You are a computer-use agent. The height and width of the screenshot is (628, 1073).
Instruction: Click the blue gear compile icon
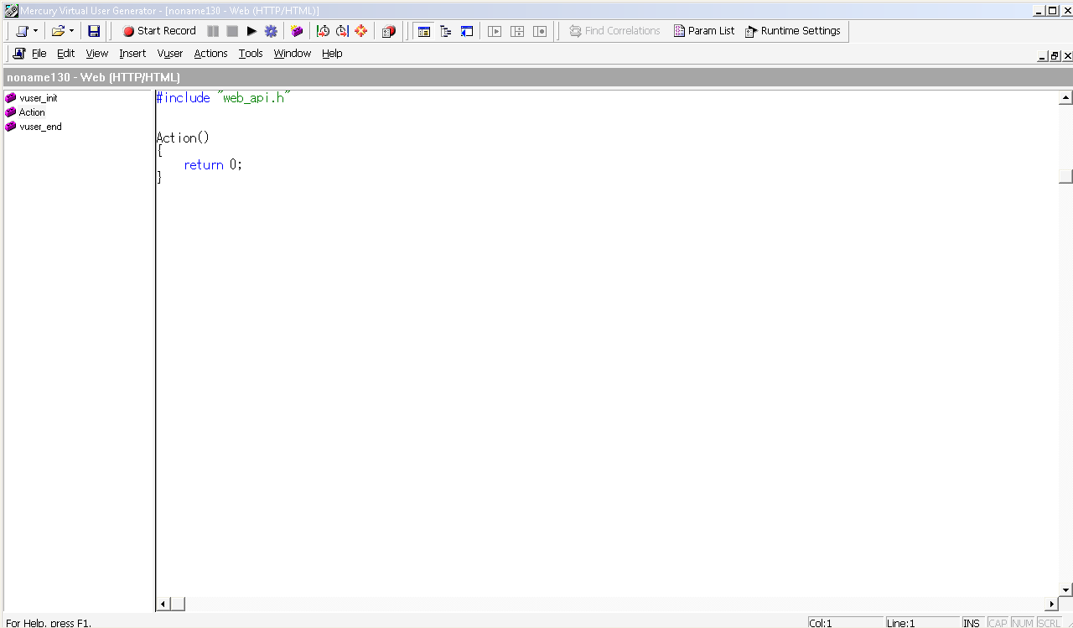(x=271, y=31)
